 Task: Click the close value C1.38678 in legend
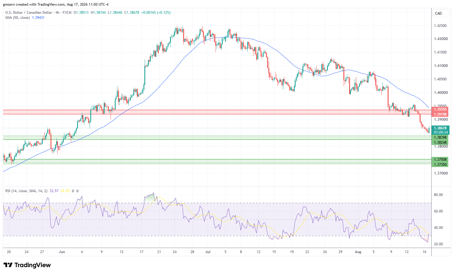(132, 13)
